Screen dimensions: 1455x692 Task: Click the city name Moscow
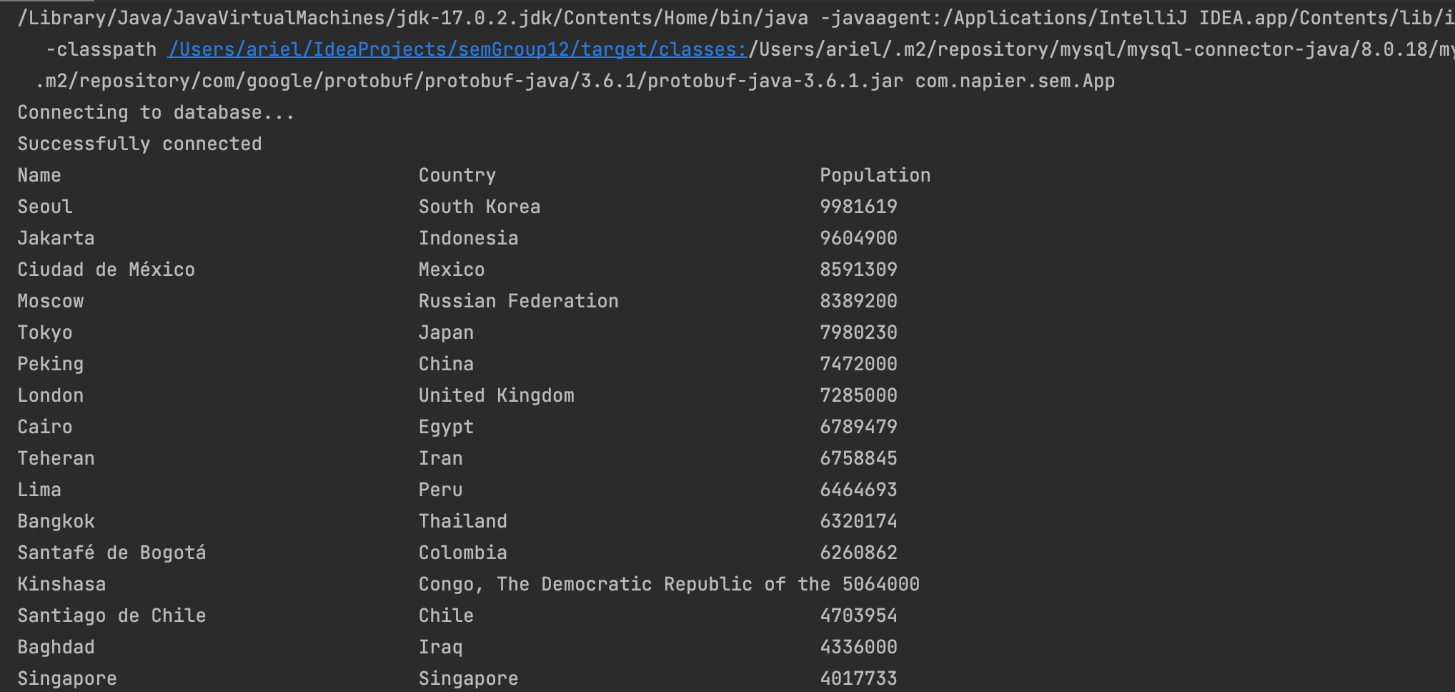pos(51,301)
